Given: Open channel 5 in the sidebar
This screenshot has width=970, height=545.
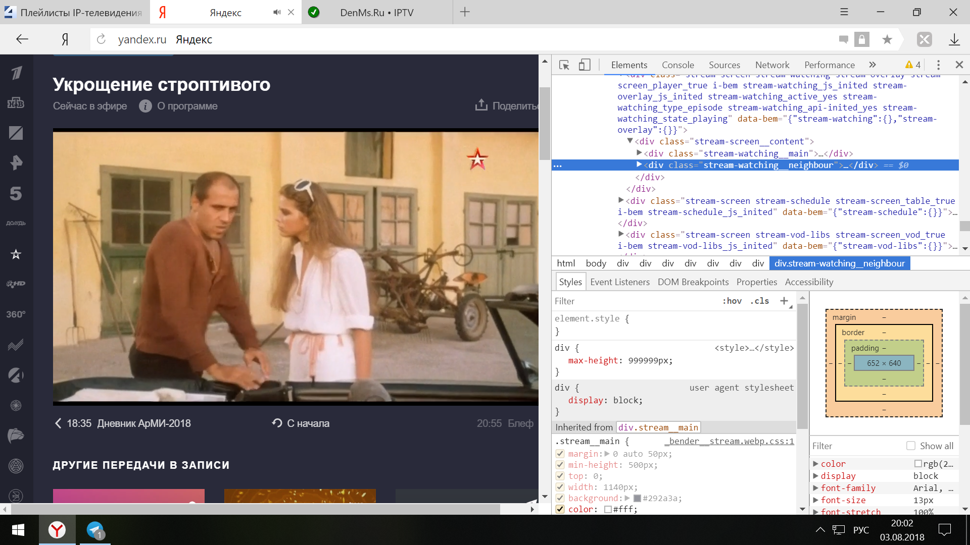Looking at the screenshot, I should 16,193.
